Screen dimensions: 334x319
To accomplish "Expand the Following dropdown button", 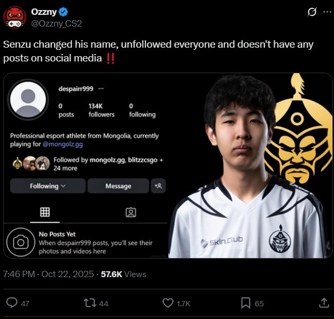I will (48, 186).
